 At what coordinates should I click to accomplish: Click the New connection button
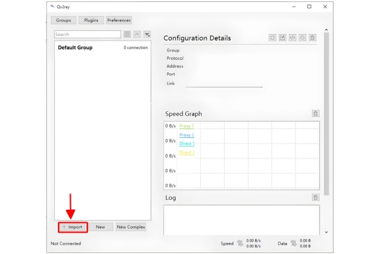(x=101, y=227)
